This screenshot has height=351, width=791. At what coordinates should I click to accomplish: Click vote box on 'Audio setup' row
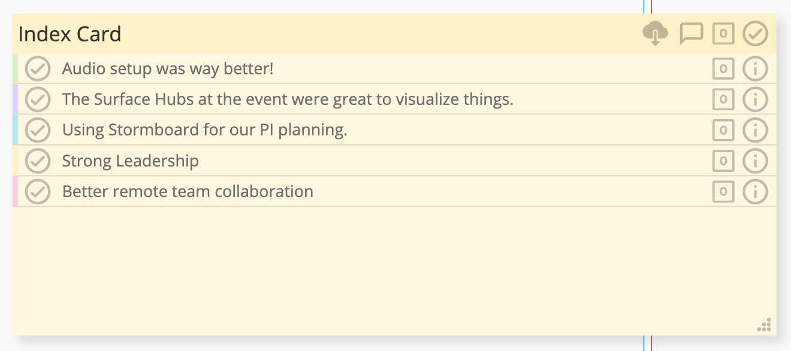coord(723,69)
